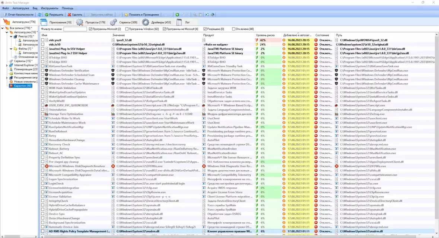Viewport: 439px width, 238px height.
Task: Switch to the Сервисы [309] tab
Action: [x=124, y=22]
